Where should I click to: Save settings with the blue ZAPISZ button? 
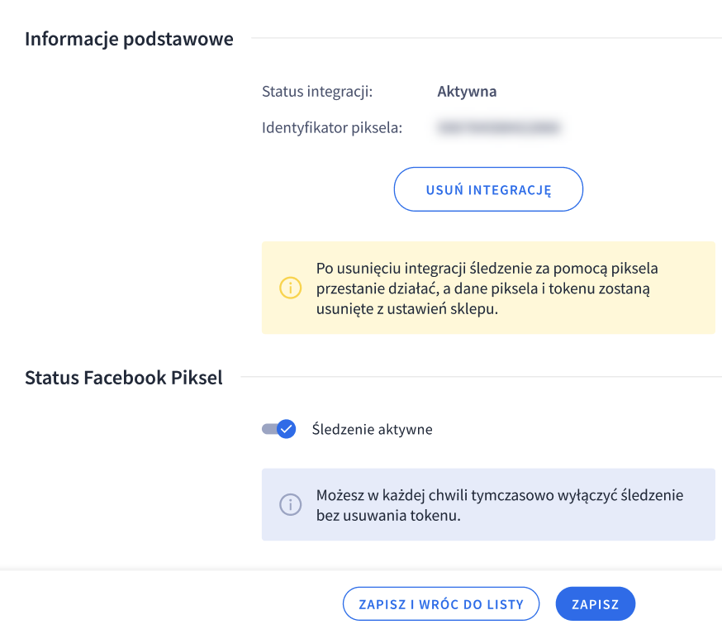coord(595,604)
